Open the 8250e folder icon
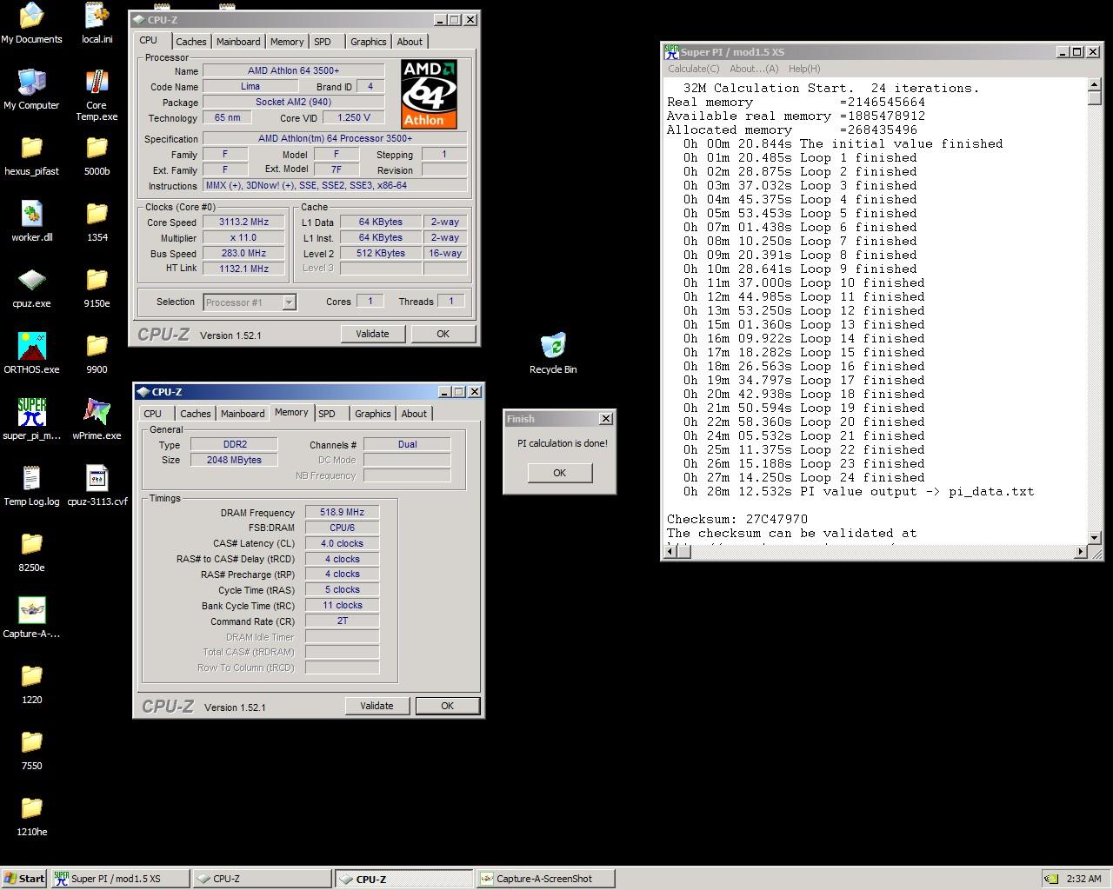 point(31,552)
